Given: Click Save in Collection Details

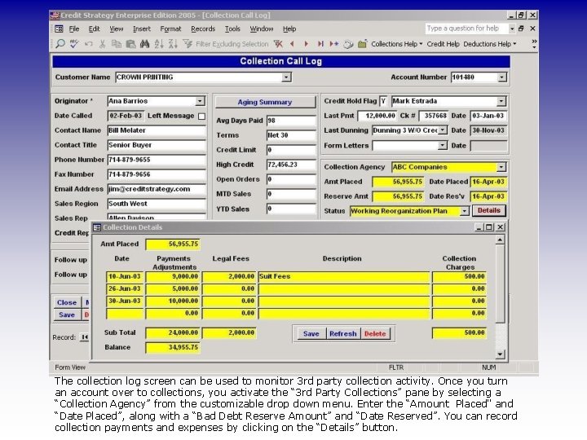Looking at the screenshot, I should [x=311, y=334].
